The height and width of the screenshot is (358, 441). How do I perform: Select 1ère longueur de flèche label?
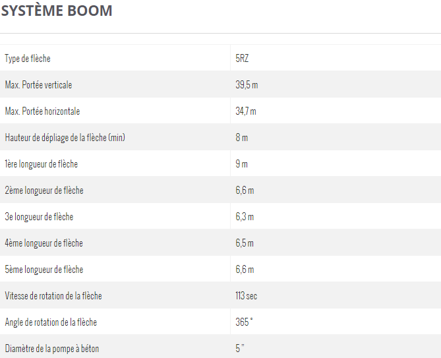point(41,164)
